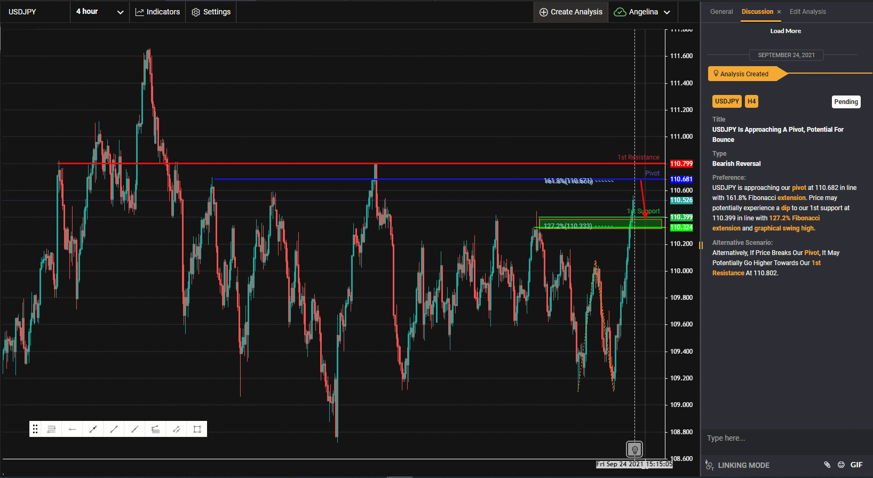Click the paperclip attachment icon
The width and height of the screenshot is (873, 478).
pos(827,465)
